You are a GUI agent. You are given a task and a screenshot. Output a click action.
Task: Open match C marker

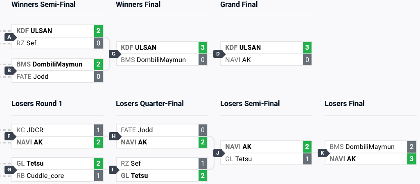114,54
